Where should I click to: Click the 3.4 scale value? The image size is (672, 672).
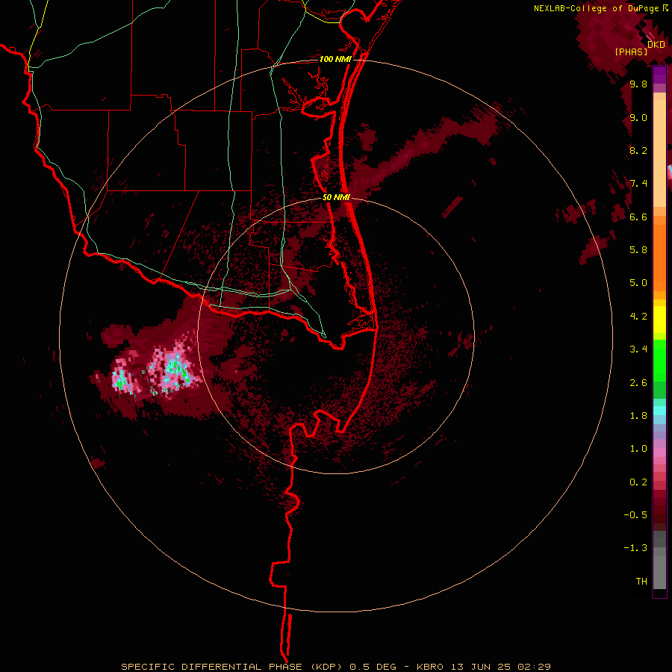coord(638,349)
